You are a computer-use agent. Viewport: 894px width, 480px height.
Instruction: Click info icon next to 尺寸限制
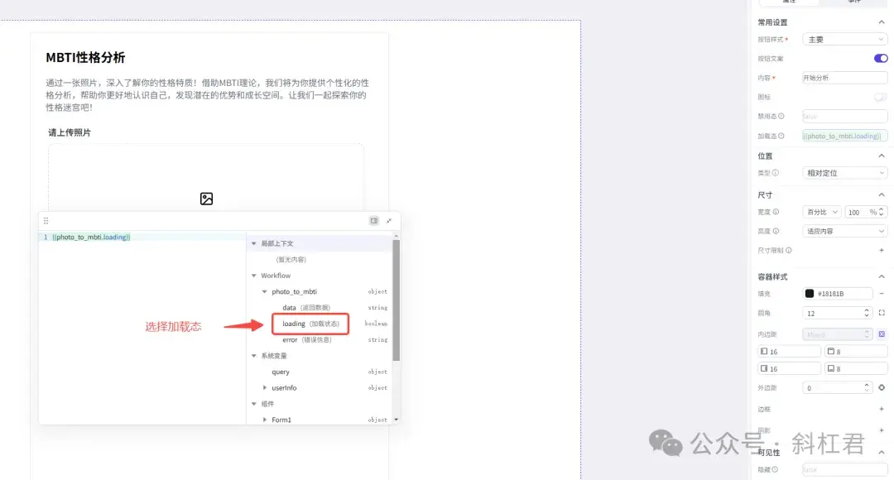789,250
